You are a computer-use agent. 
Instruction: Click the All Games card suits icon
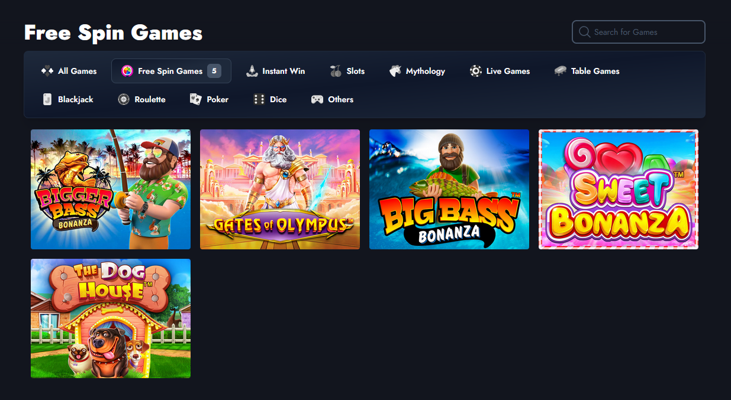47,71
